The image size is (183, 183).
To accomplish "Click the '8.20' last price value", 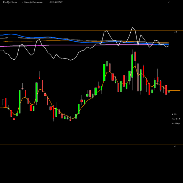I will (174, 115).
